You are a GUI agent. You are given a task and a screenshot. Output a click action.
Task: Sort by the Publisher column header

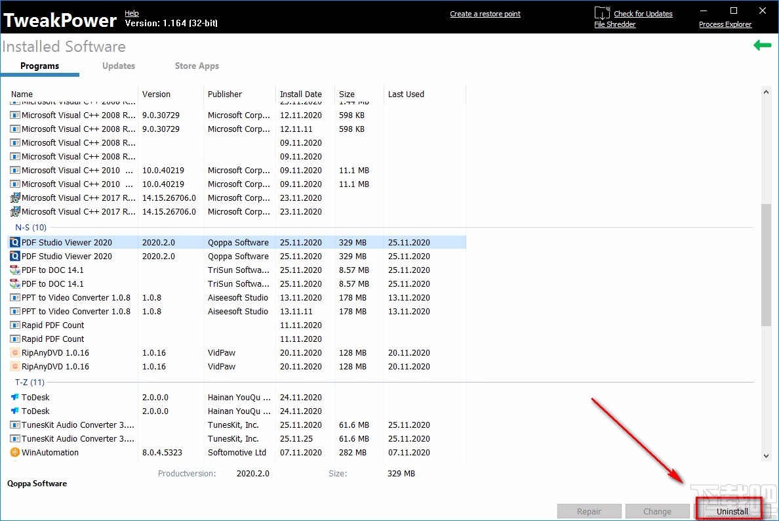coord(224,94)
